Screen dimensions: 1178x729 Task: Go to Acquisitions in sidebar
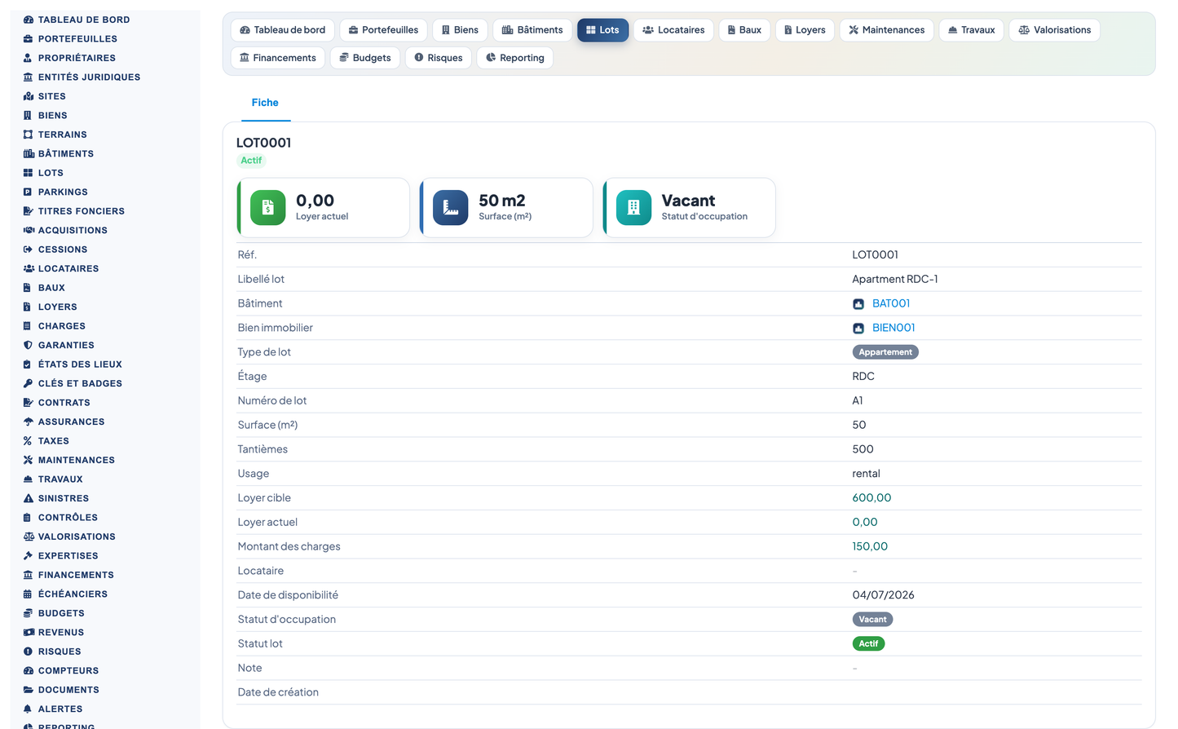point(65,230)
